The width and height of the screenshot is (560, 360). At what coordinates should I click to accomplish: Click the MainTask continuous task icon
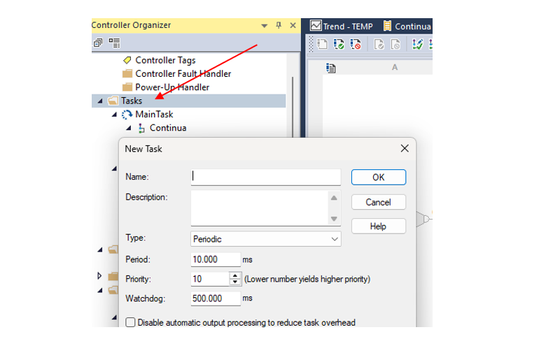click(127, 115)
